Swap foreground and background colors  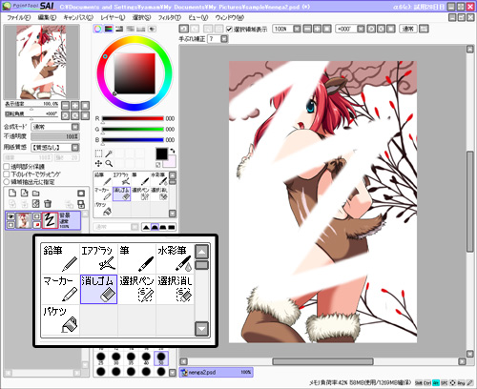click(173, 151)
